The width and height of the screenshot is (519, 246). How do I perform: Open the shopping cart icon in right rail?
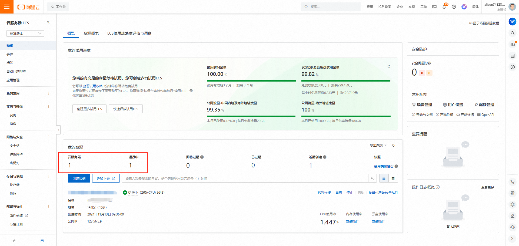[x=512, y=182]
